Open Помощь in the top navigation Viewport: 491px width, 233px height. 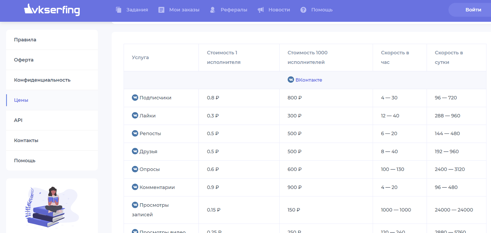tap(322, 10)
